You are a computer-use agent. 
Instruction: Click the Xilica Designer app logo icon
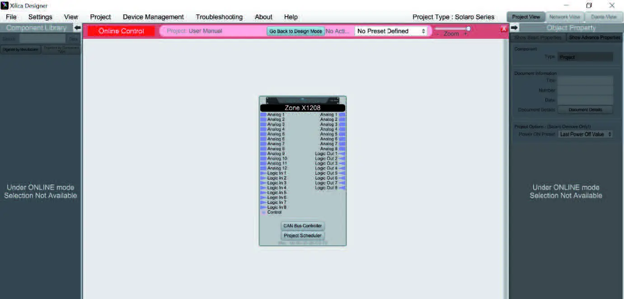(x=5, y=5)
